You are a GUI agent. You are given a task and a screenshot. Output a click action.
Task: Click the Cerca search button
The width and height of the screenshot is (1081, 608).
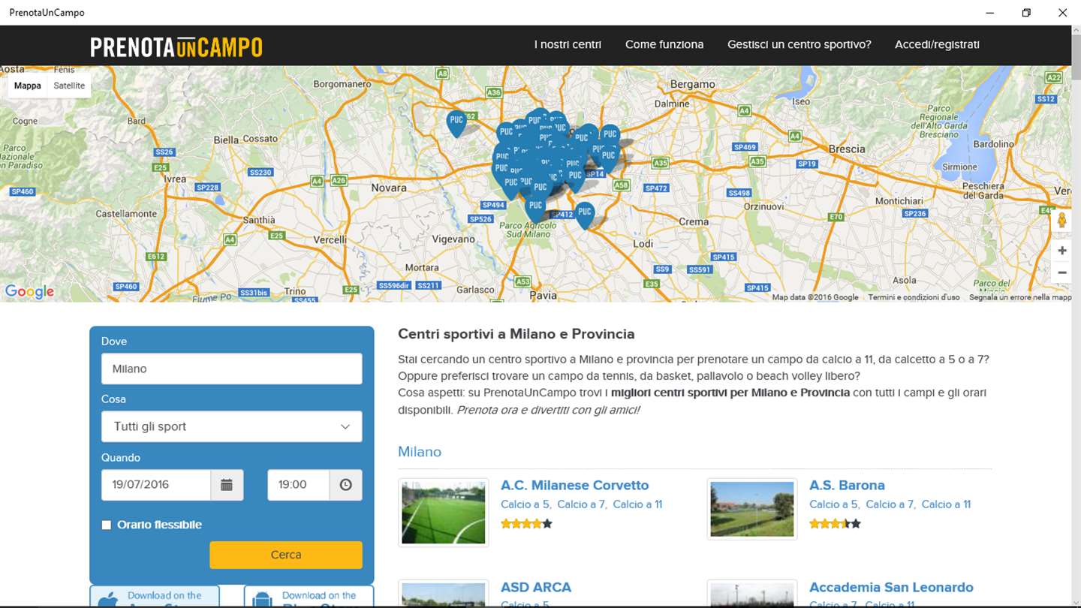(x=286, y=555)
